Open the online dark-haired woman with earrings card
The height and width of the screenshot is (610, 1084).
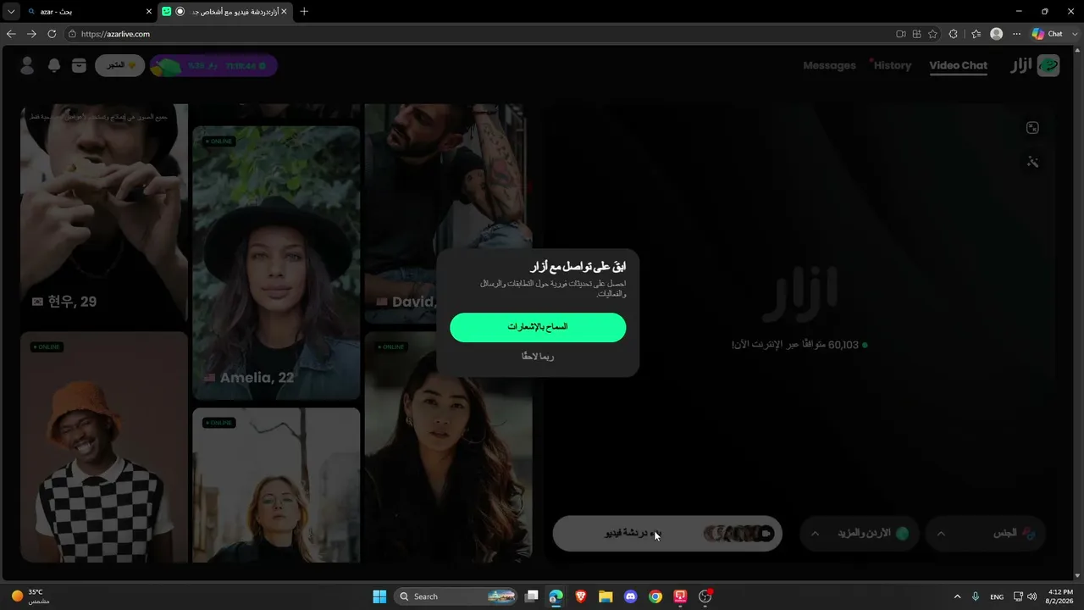pos(448,446)
